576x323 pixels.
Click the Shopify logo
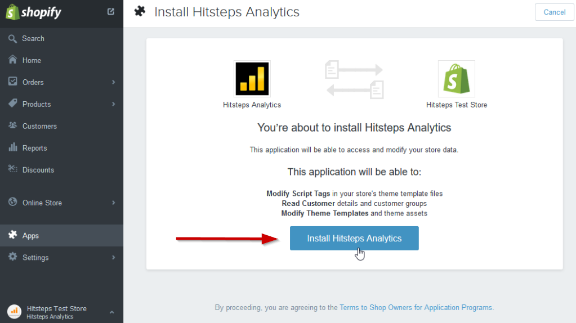(33, 12)
